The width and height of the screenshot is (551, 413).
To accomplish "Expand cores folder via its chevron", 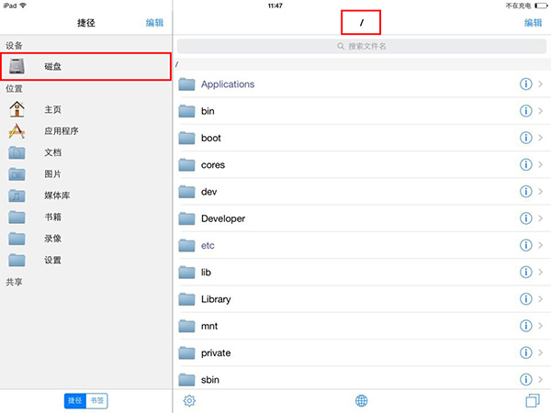I will tap(541, 164).
